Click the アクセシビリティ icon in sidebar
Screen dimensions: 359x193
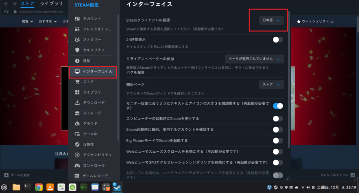click(77, 155)
